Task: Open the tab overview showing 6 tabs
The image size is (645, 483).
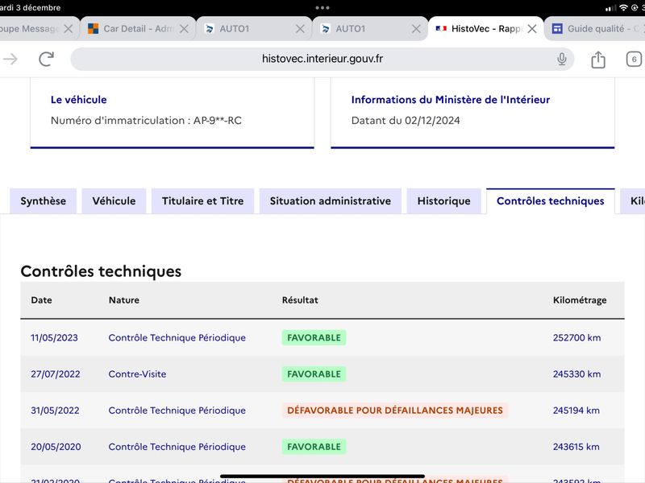Action: (634, 59)
